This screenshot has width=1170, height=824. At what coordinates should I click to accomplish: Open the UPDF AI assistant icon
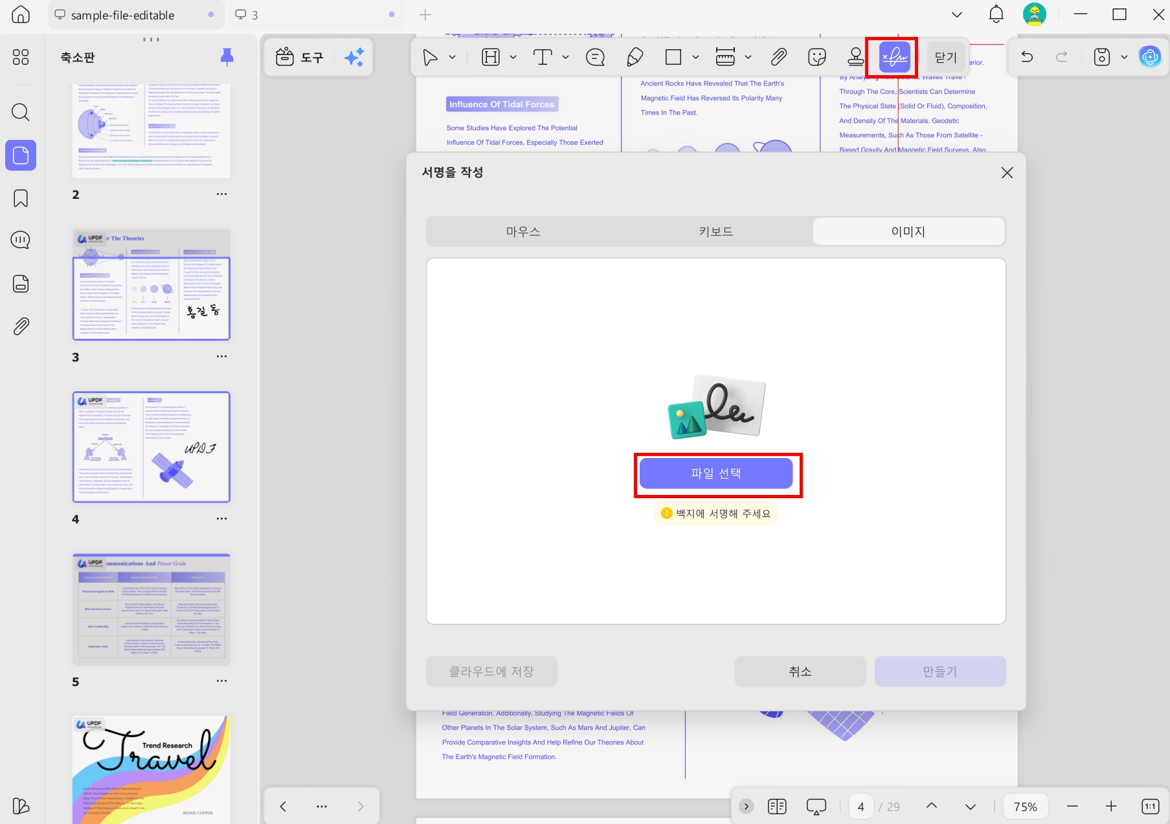point(1150,57)
